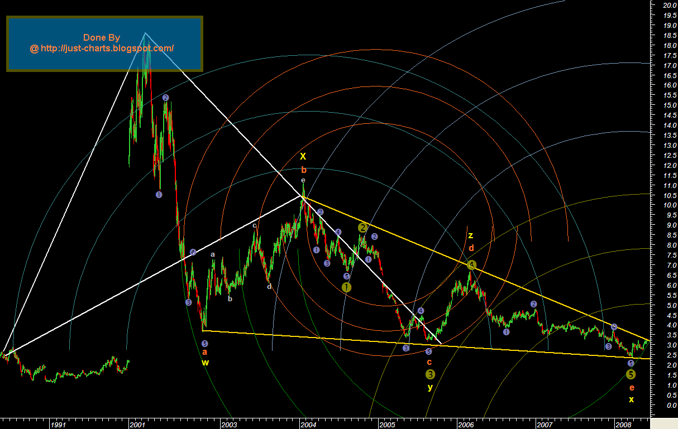
Task: Click the 20.0 value on the price scale
Action: tap(670, 5)
